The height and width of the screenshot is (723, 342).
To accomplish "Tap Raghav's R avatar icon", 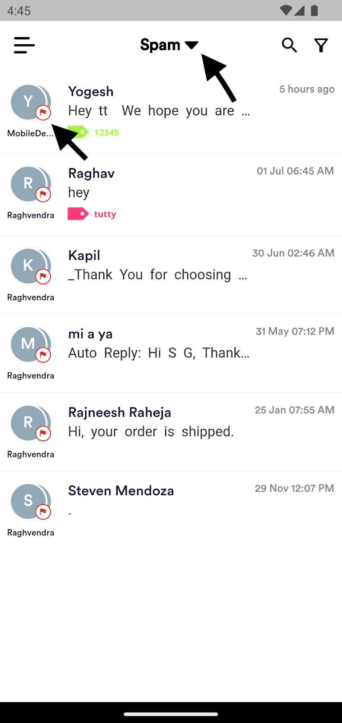I will 30,184.
